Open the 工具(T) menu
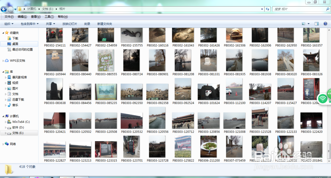 point(49,17)
